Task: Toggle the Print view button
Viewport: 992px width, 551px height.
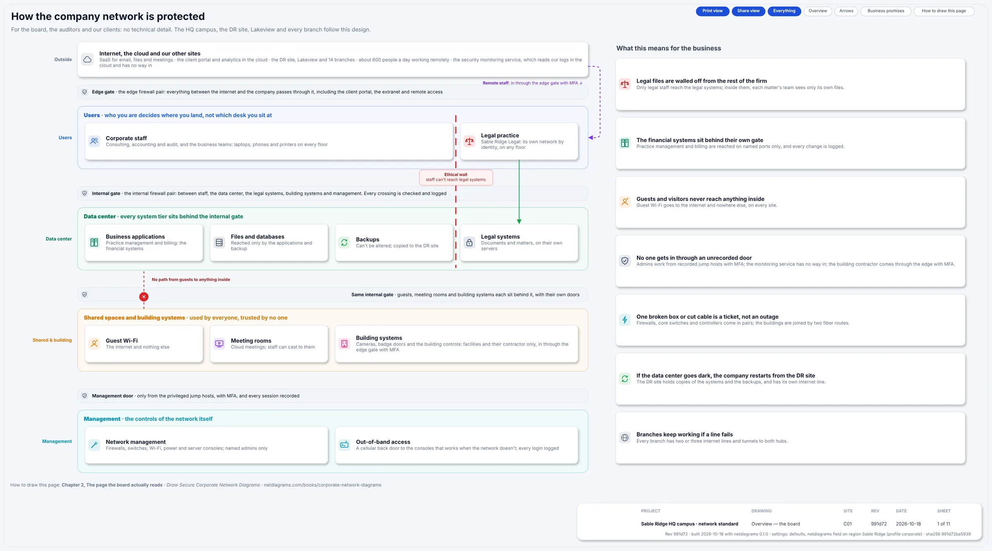Action: pos(713,11)
